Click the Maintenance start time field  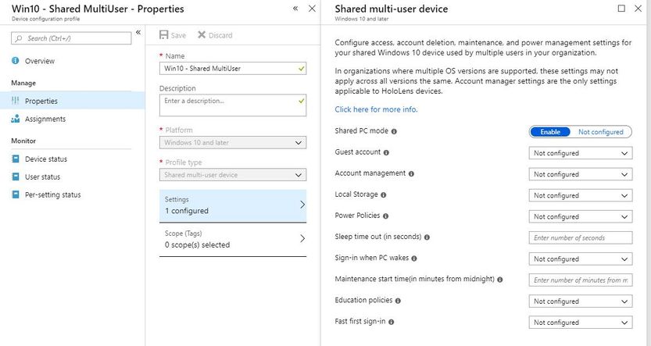581,280
